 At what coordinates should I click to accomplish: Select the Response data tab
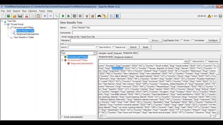pyautogui.click(x=130, y=53)
